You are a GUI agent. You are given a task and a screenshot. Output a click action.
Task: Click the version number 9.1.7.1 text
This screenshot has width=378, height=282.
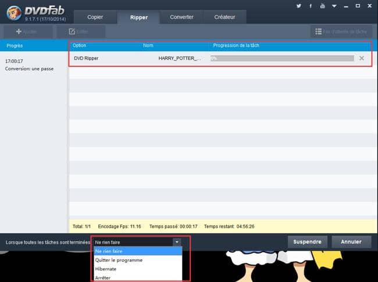click(x=45, y=19)
